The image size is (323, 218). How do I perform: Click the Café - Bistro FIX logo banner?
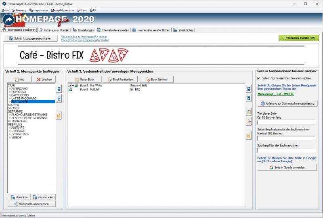click(161, 55)
